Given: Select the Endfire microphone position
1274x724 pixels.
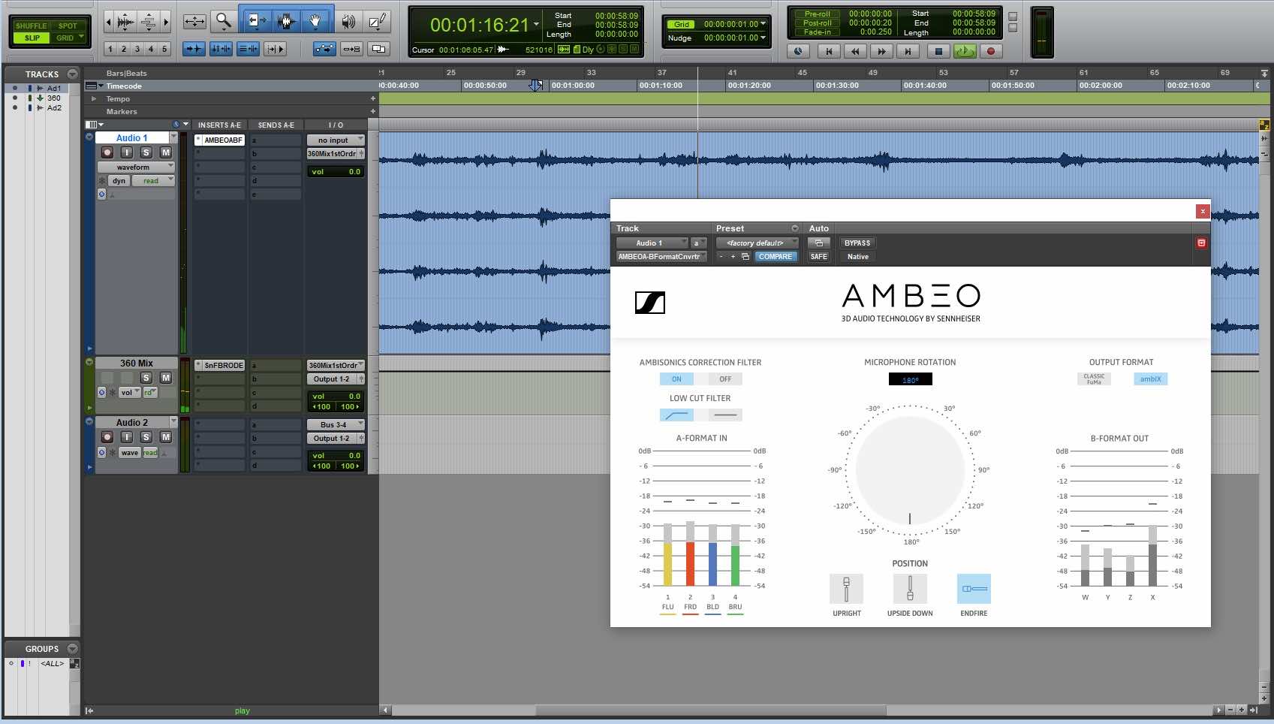Looking at the screenshot, I should [974, 590].
